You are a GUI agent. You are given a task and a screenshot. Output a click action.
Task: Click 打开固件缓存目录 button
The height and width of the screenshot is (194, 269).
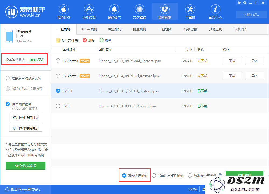pyautogui.click(x=26, y=117)
